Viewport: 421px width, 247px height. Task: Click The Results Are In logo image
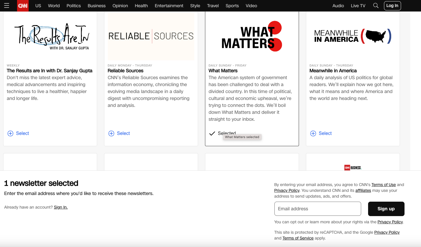click(52, 36)
